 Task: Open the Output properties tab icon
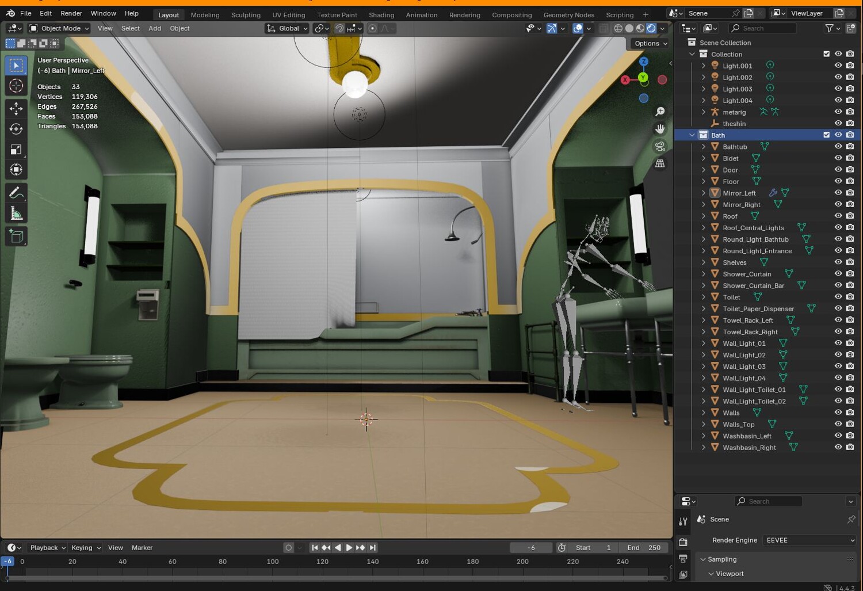[x=683, y=558]
